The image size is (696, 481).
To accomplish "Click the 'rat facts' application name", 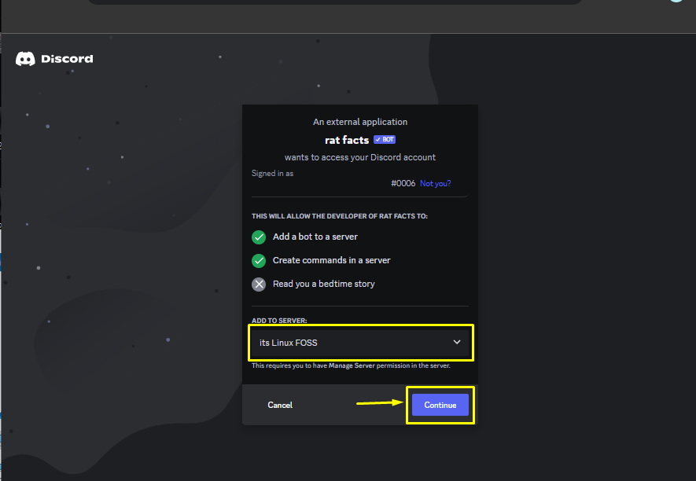I will point(347,140).
